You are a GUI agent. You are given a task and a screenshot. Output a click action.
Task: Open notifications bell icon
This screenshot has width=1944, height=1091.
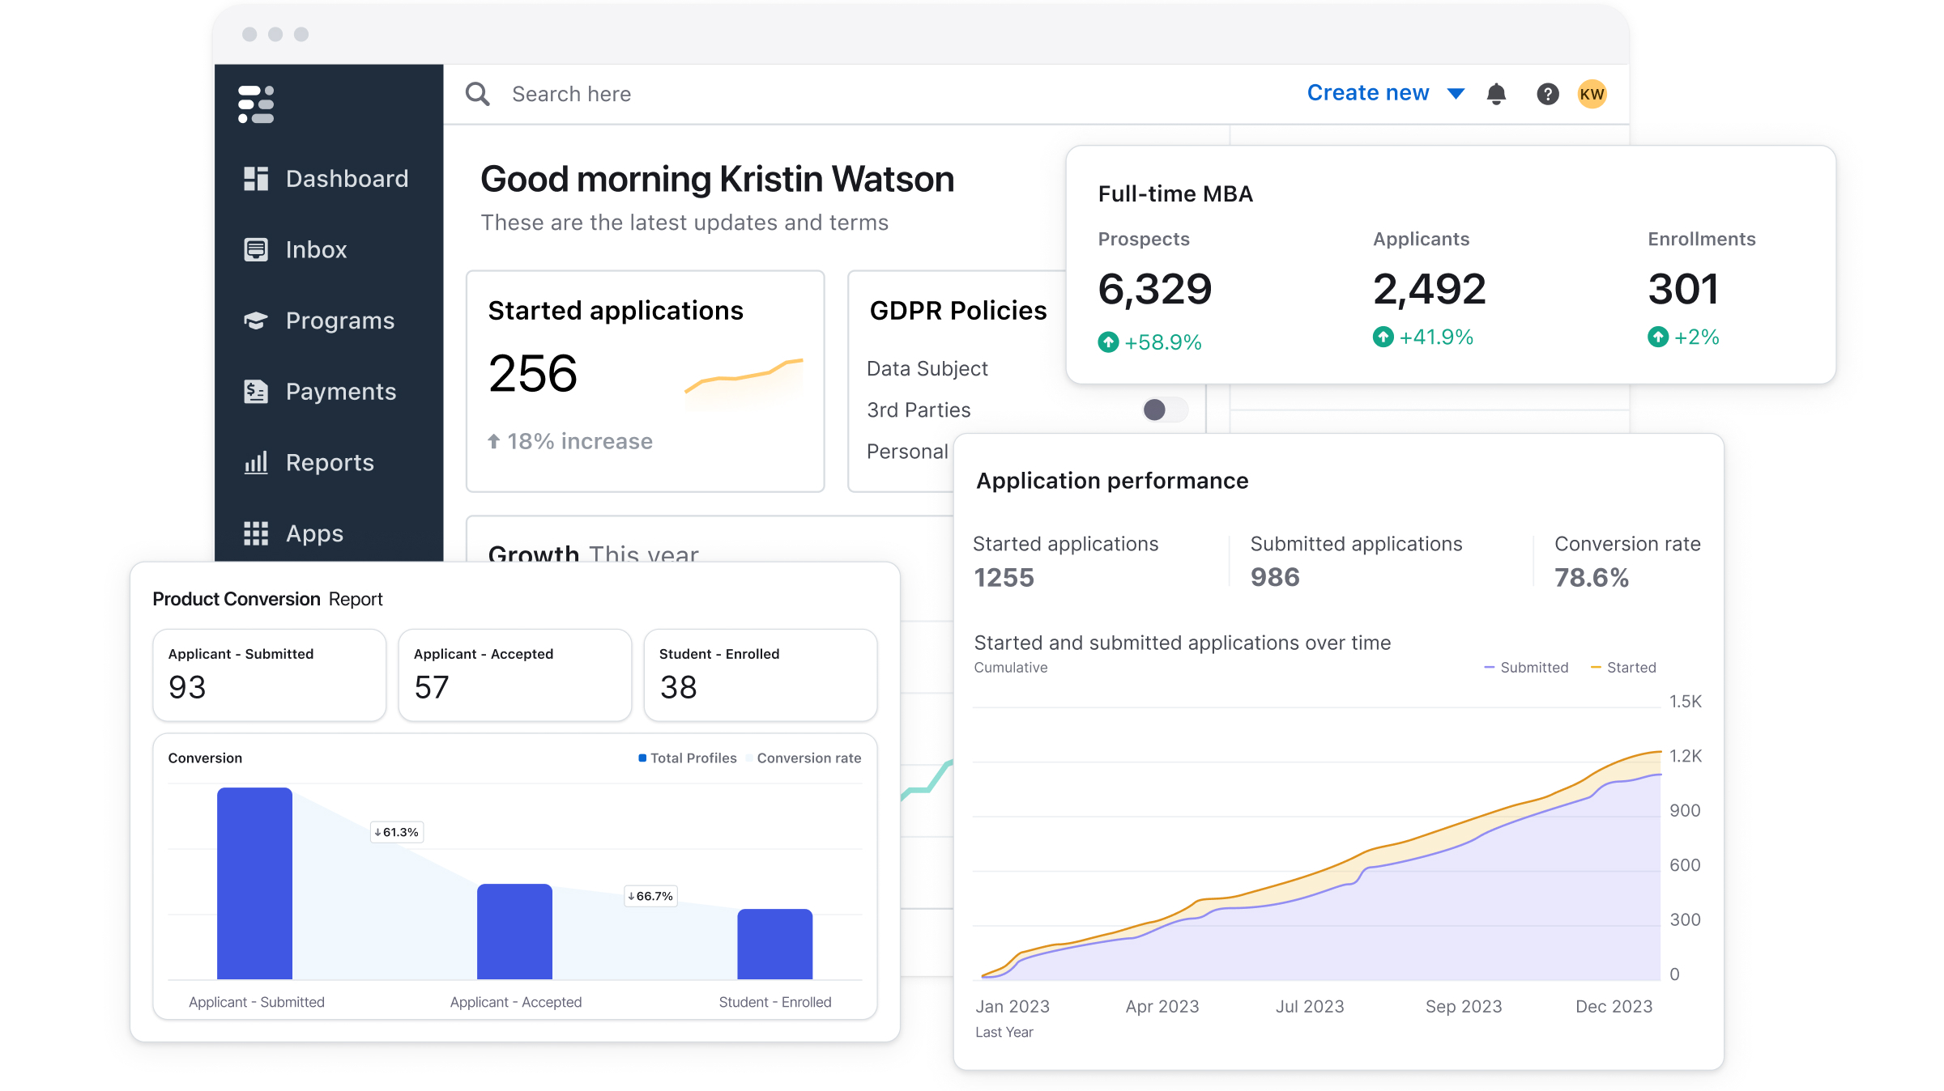1496,94
